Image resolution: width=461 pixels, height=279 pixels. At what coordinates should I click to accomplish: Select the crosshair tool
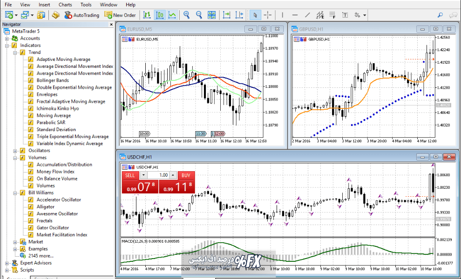268,15
